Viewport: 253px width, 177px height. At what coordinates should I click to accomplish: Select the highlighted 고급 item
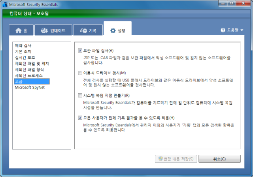coord(32,81)
